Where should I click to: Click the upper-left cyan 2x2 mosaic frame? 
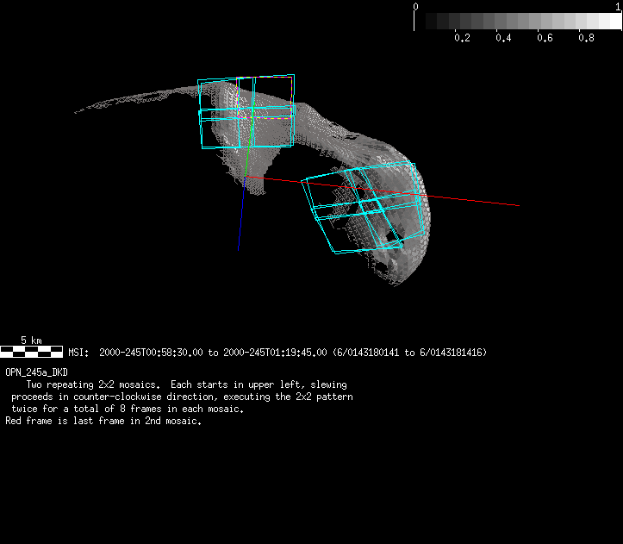pyautogui.click(x=246, y=112)
